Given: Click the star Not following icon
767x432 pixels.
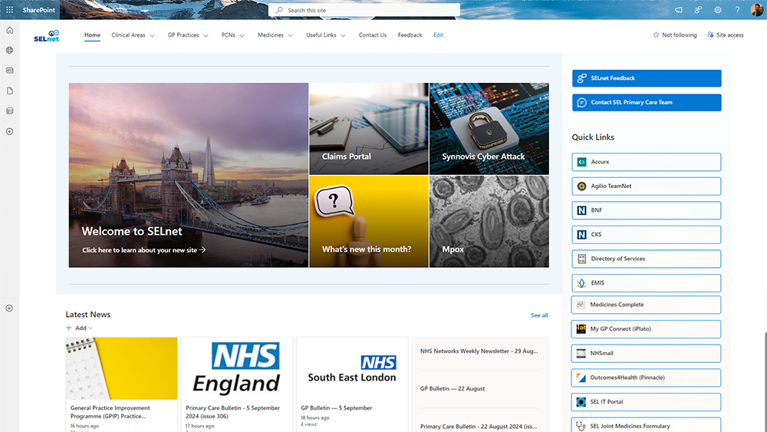Looking at the screenshot, I should (656, 35).
